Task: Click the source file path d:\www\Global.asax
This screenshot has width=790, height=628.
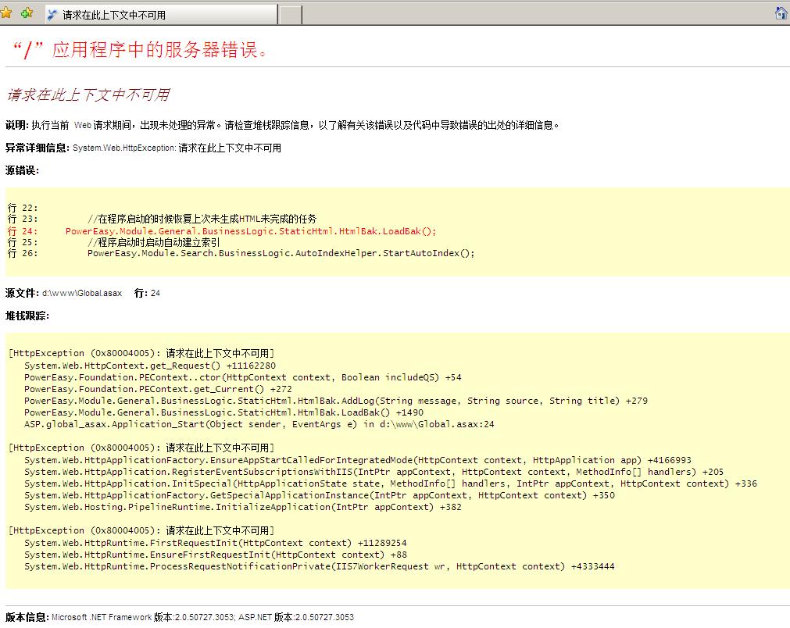Action: pos(81,293)
